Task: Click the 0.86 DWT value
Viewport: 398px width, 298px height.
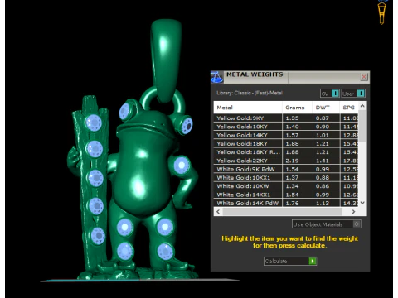Action: pos(323,186)
